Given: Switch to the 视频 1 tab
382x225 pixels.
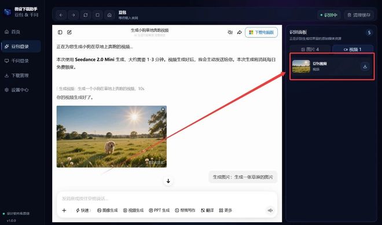Looking at the screenshot, I should pos(352,49).
